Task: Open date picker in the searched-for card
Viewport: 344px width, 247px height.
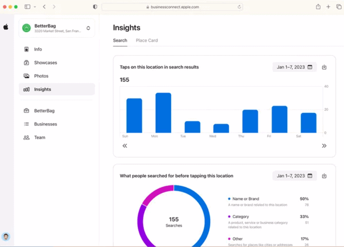Action: pos(294,176)
